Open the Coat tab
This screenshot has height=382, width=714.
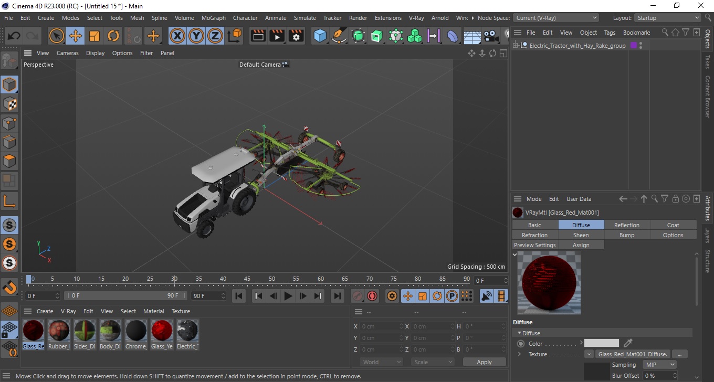coord(673,225)
